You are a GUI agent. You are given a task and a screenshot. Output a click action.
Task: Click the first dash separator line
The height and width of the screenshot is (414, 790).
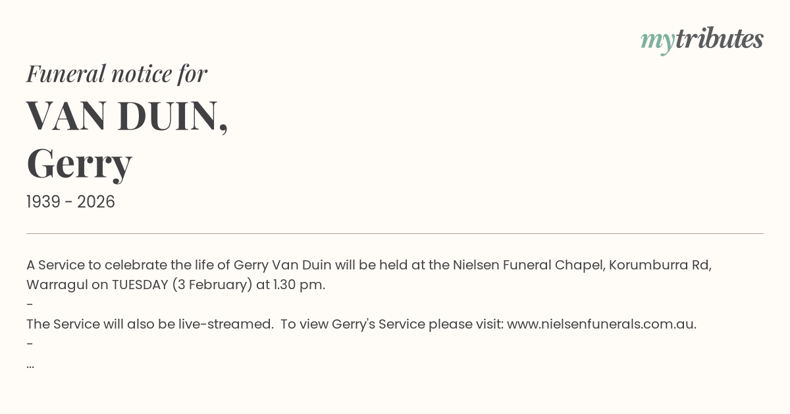pos(30,305)
